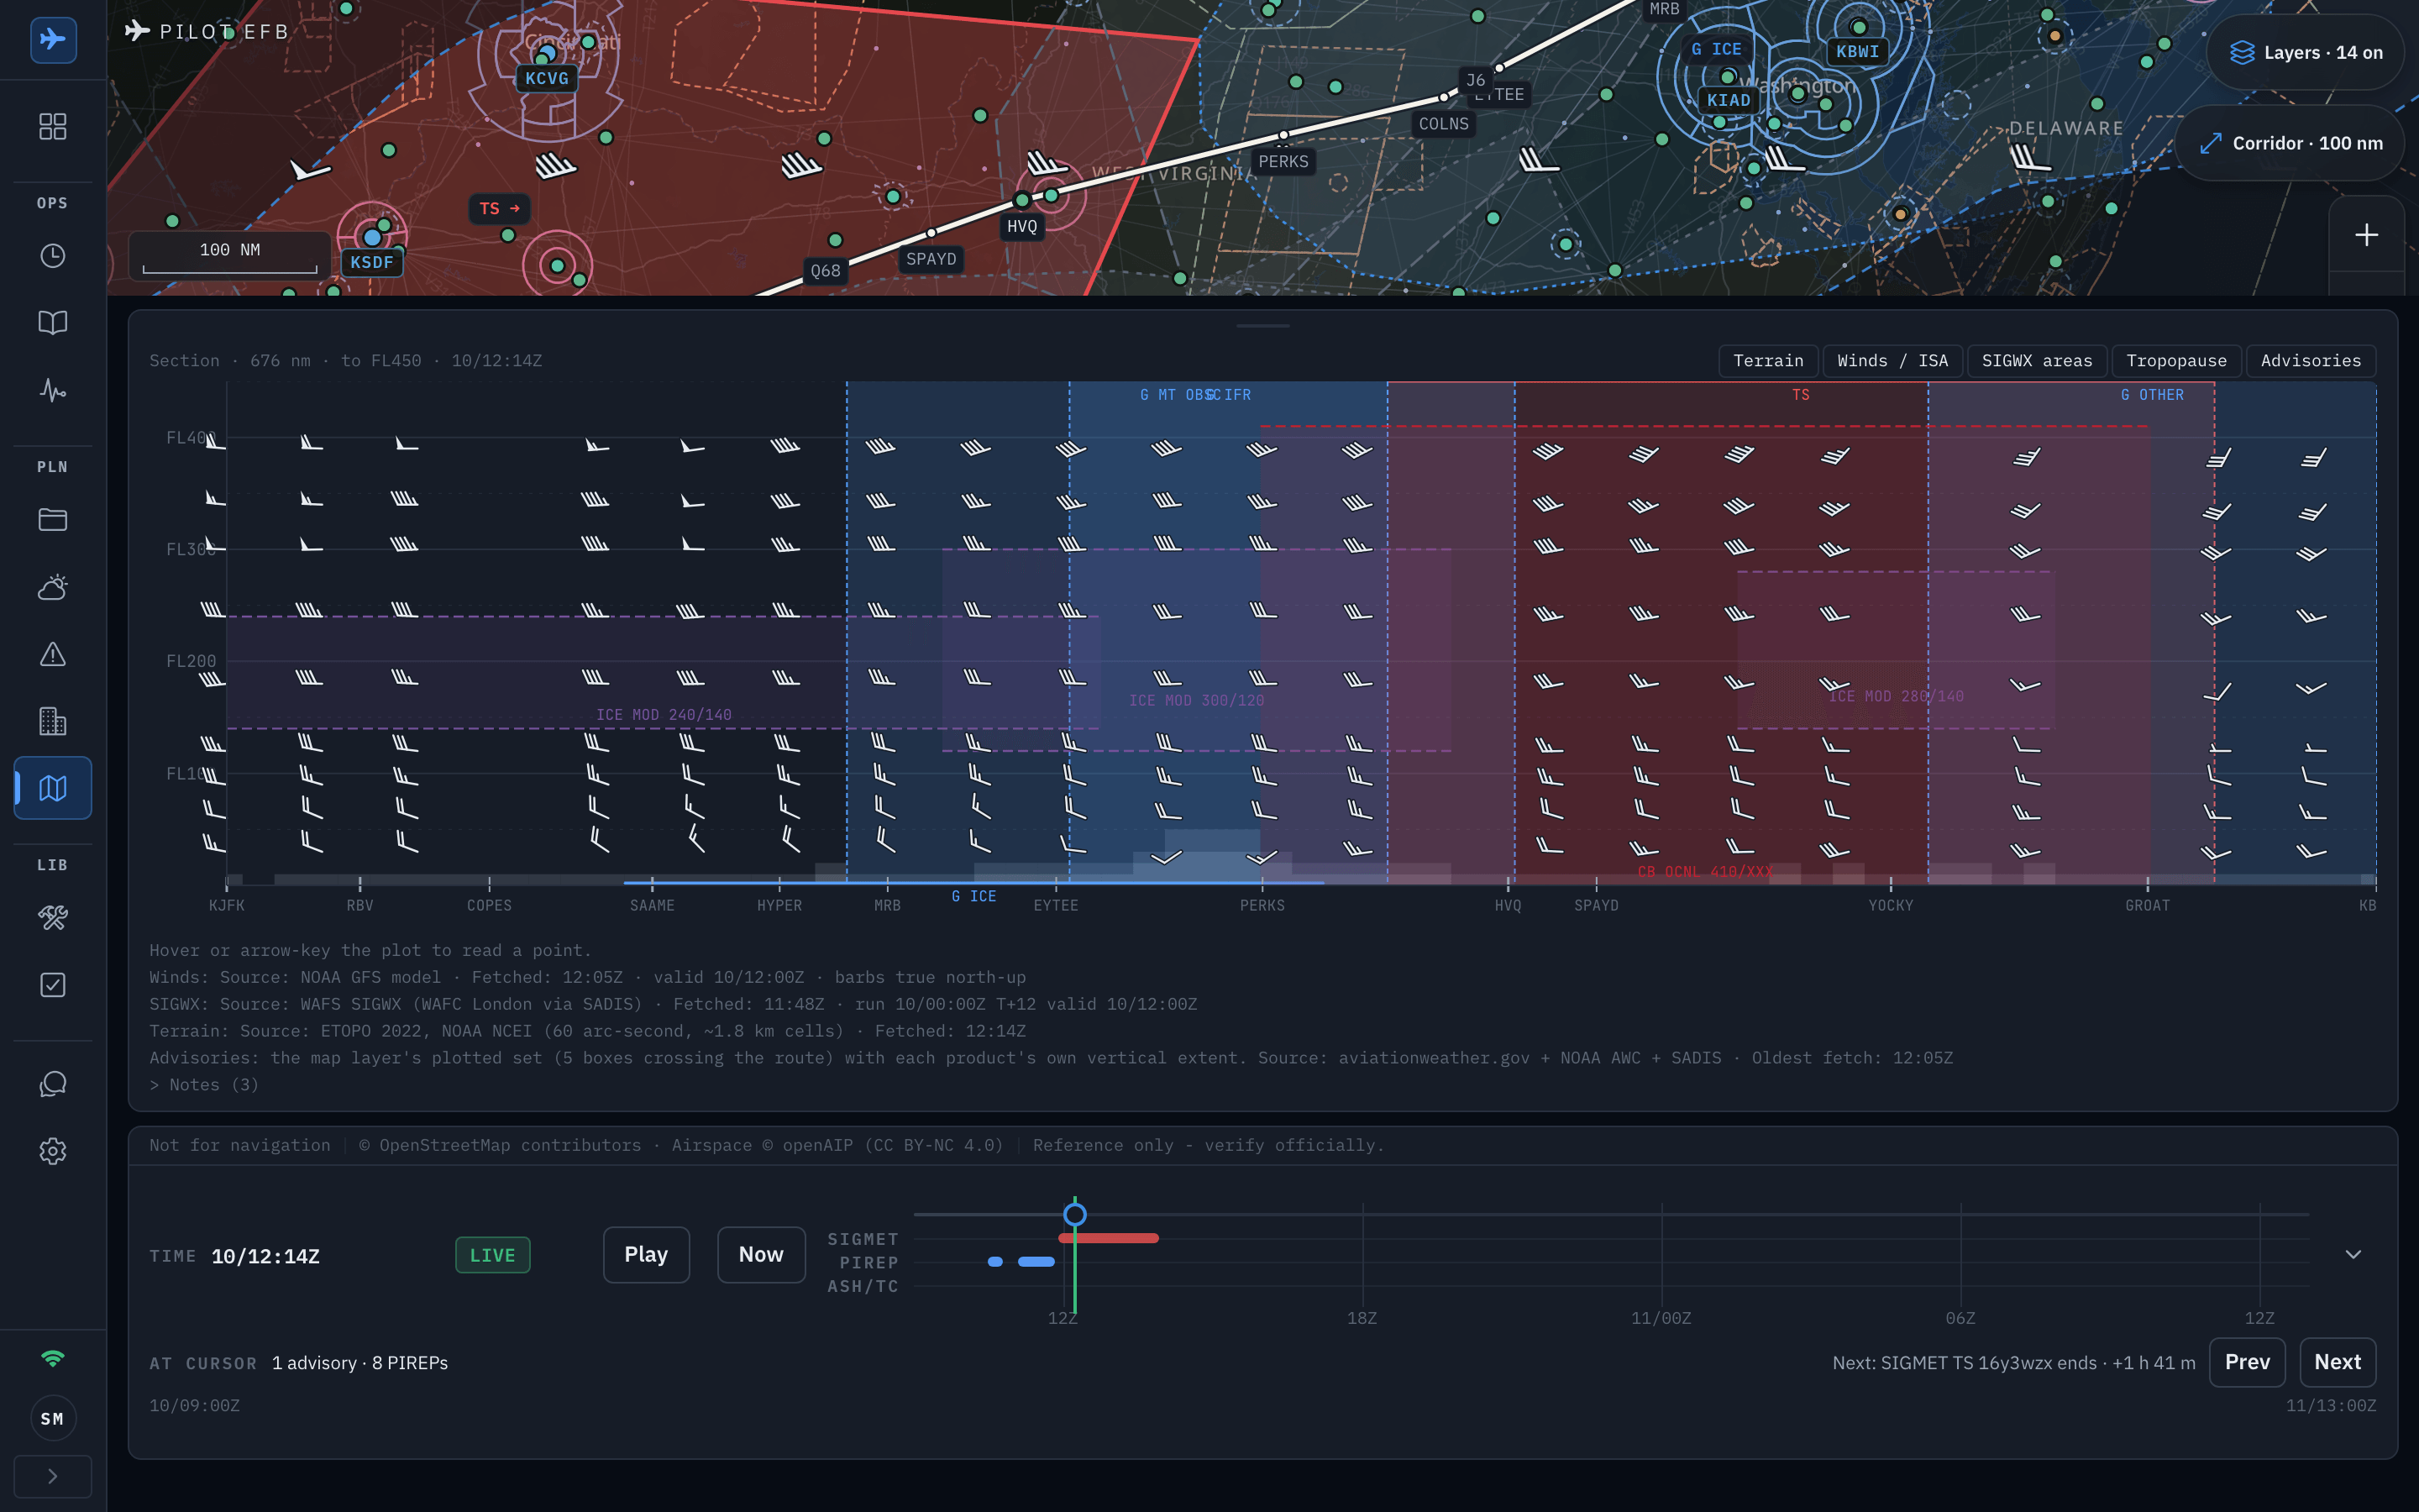
Task: Select the PERKS waypoint label on the map
Action: pos(1283,162)
